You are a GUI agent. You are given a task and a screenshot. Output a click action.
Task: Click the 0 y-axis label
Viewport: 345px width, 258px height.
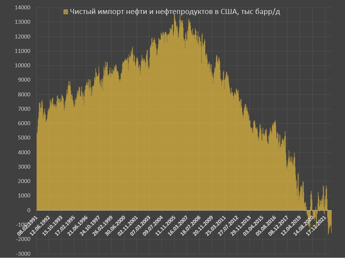coord(29,210)
